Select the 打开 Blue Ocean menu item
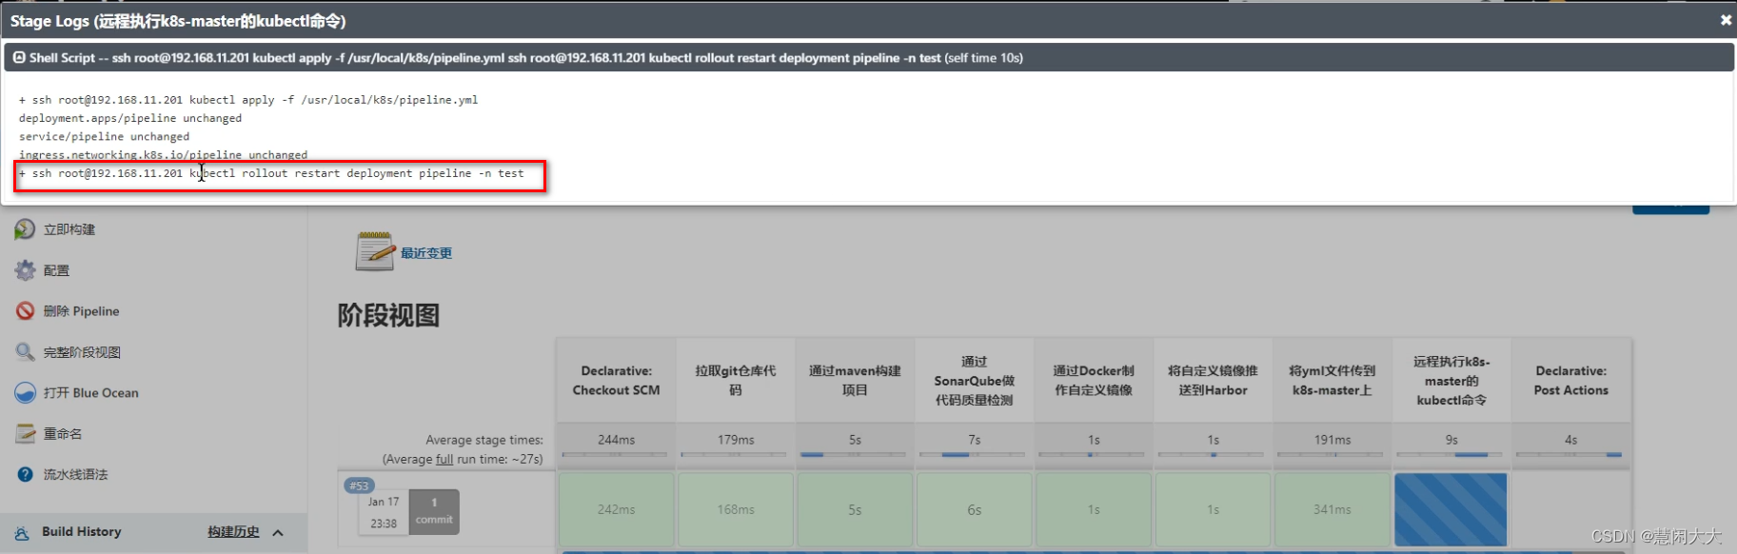This screenshot has height=554, width=1737. pos(90,393)
